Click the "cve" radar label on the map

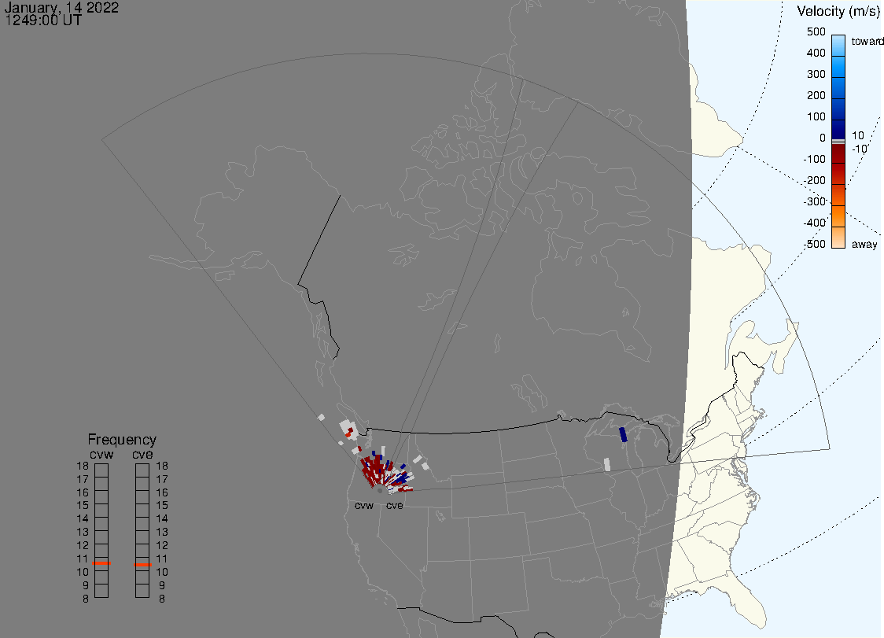pyautogui.click(x=395, y=506)
